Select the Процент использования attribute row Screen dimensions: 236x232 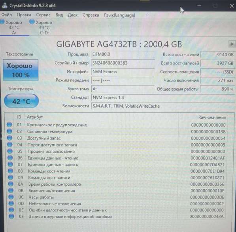click(119, 151)
